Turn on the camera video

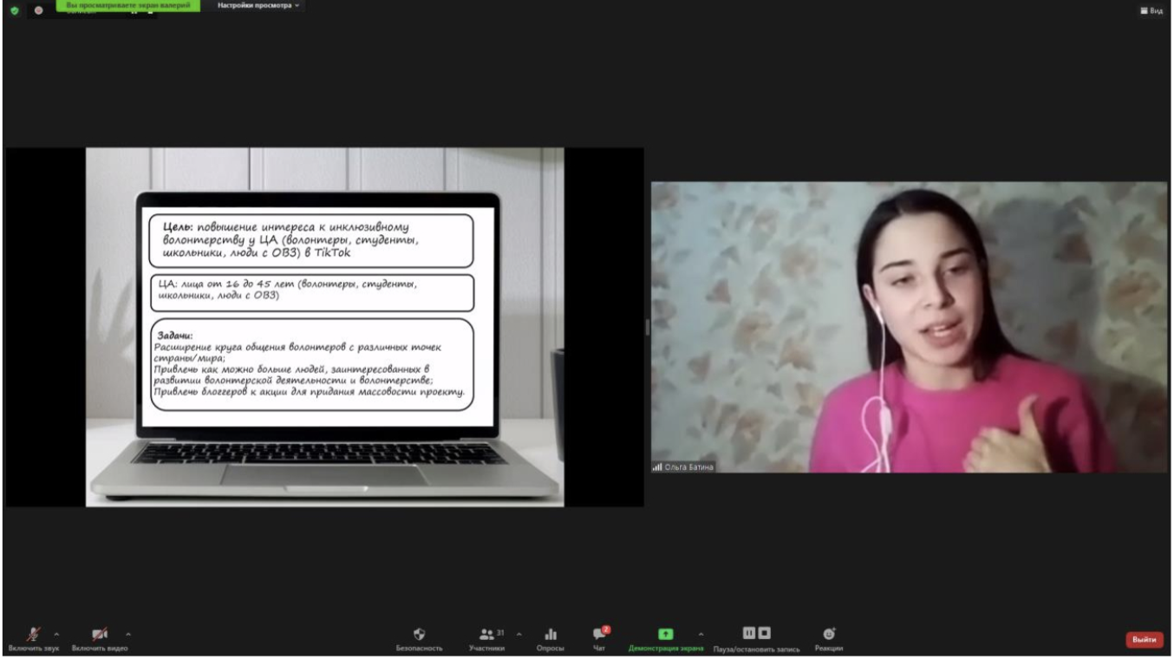(100, 635)
